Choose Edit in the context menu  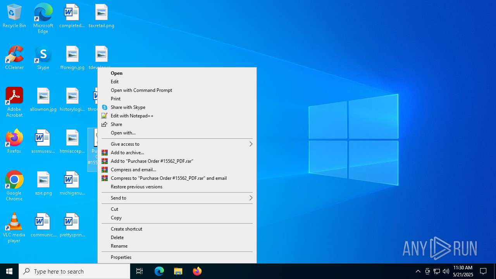[177, 82]
